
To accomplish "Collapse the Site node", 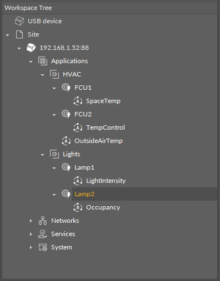I will click(8, 35).
